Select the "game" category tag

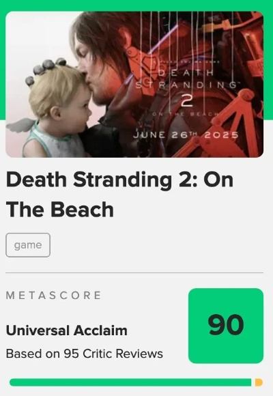tap(28, 245)
